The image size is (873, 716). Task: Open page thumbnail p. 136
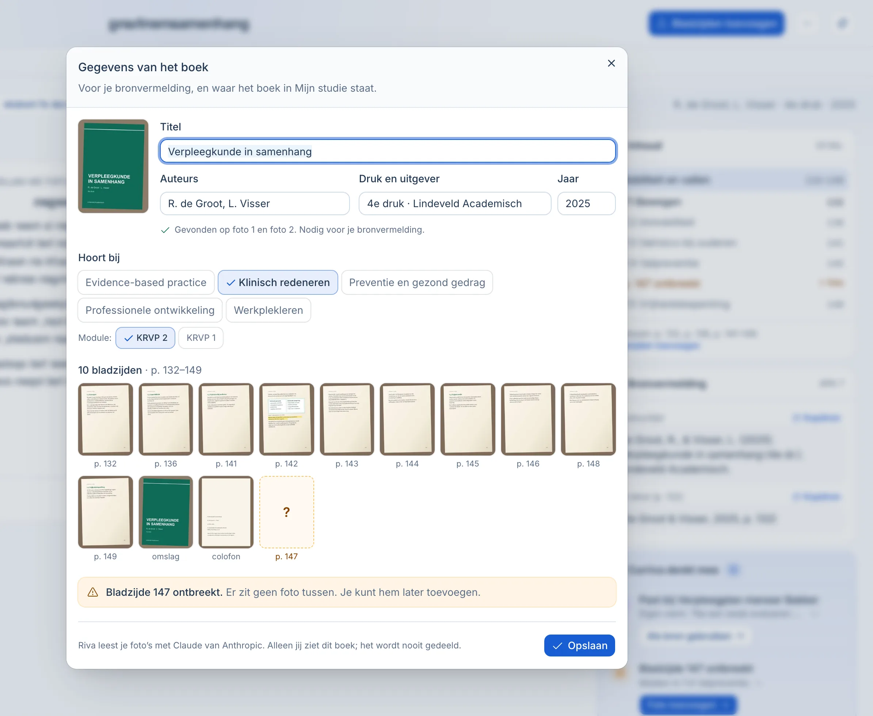pos(166,419)
